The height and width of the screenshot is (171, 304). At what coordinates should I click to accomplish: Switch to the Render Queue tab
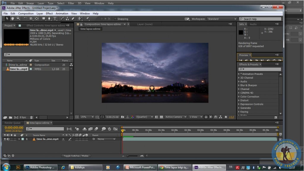click(x=12, y=123)
